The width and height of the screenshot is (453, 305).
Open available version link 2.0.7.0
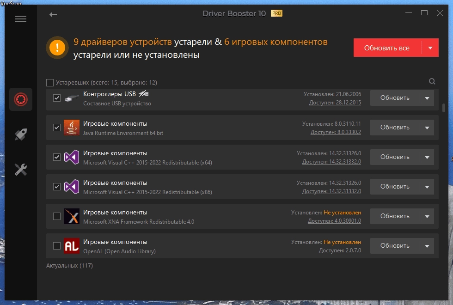[x=340, y=250]
